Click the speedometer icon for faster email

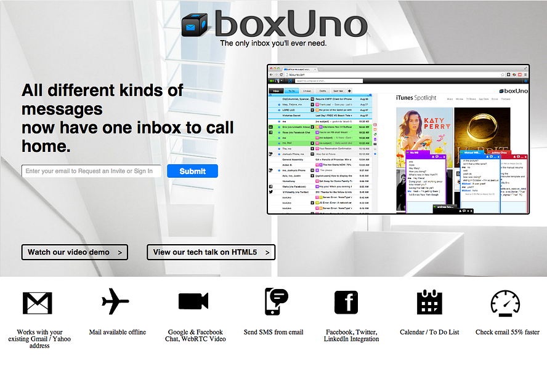506,302
